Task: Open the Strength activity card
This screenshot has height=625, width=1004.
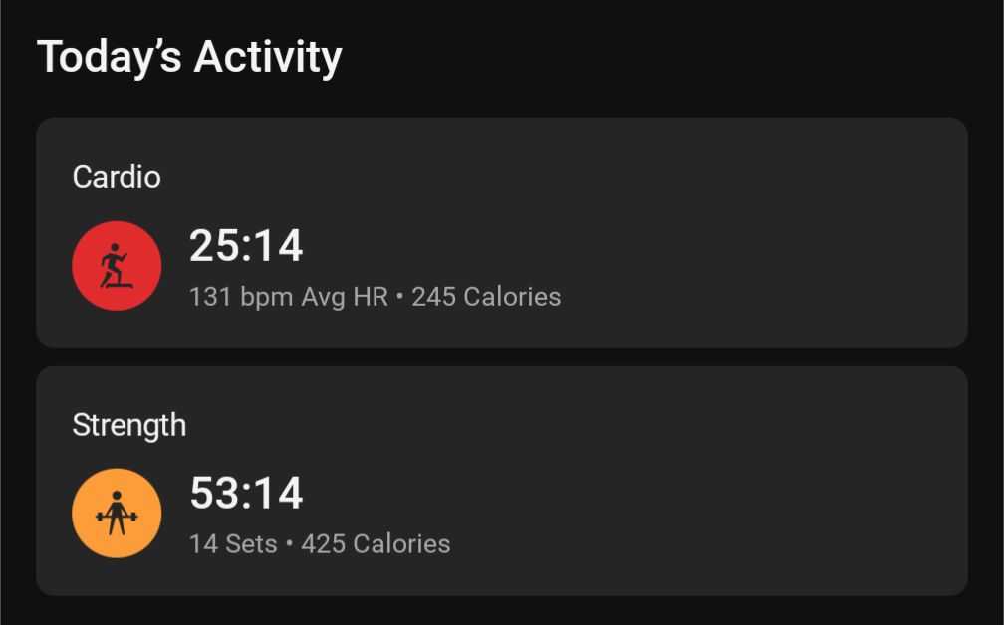Action: click(501, 481)
